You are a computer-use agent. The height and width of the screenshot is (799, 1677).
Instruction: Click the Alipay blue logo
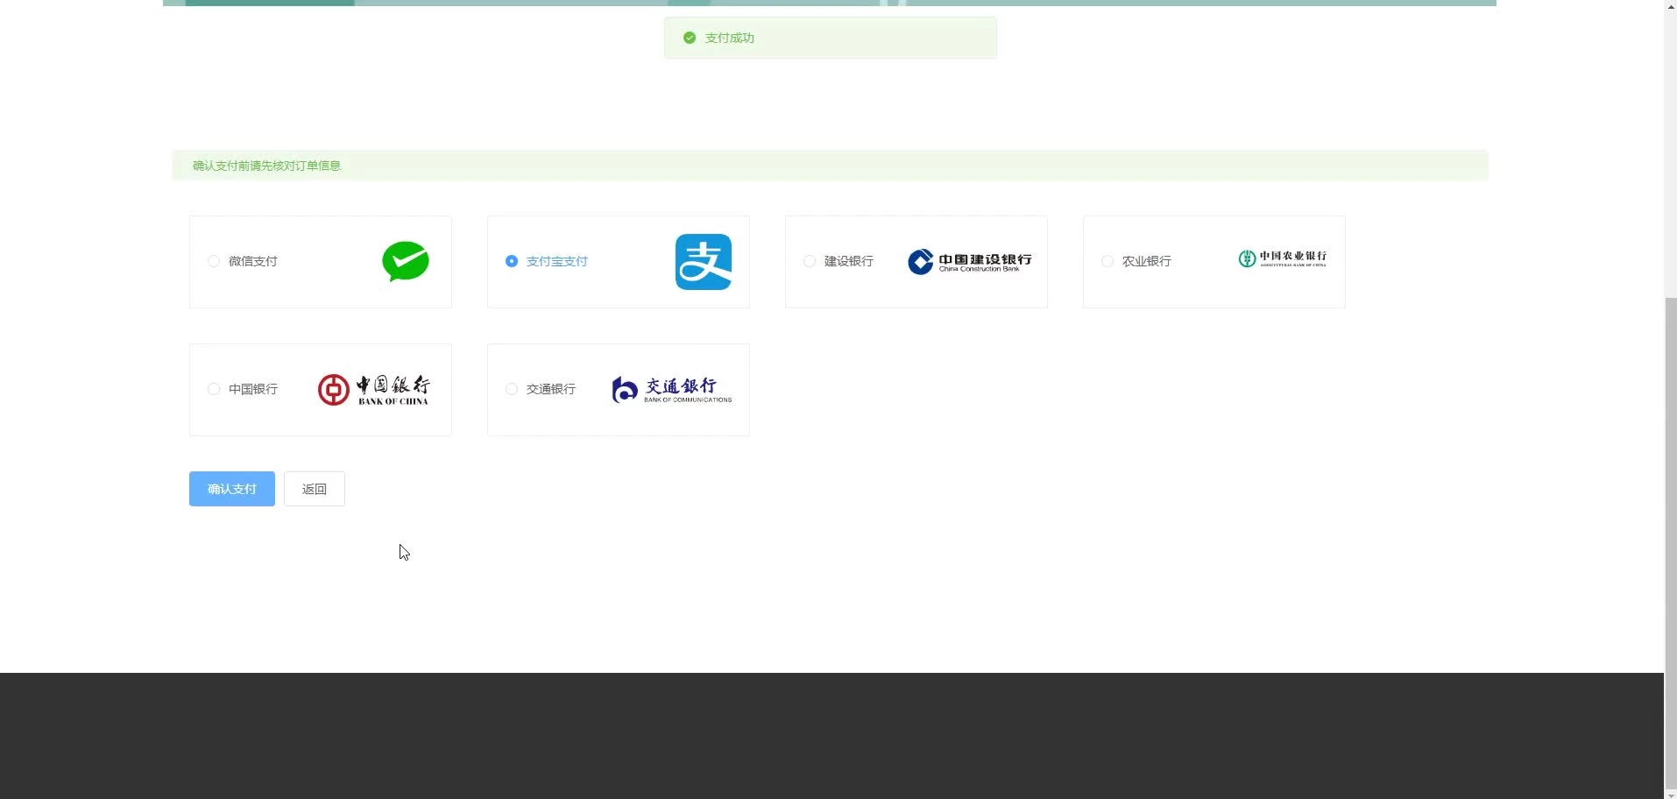tap(704, 262)
